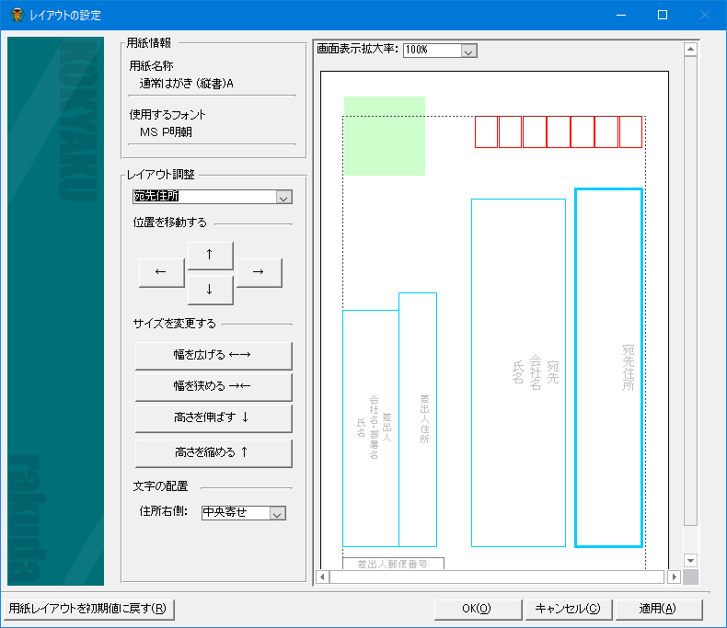The image size is (727, 628).
Task: Click the app icon in the title bar
Action: [x=17, y=15]
